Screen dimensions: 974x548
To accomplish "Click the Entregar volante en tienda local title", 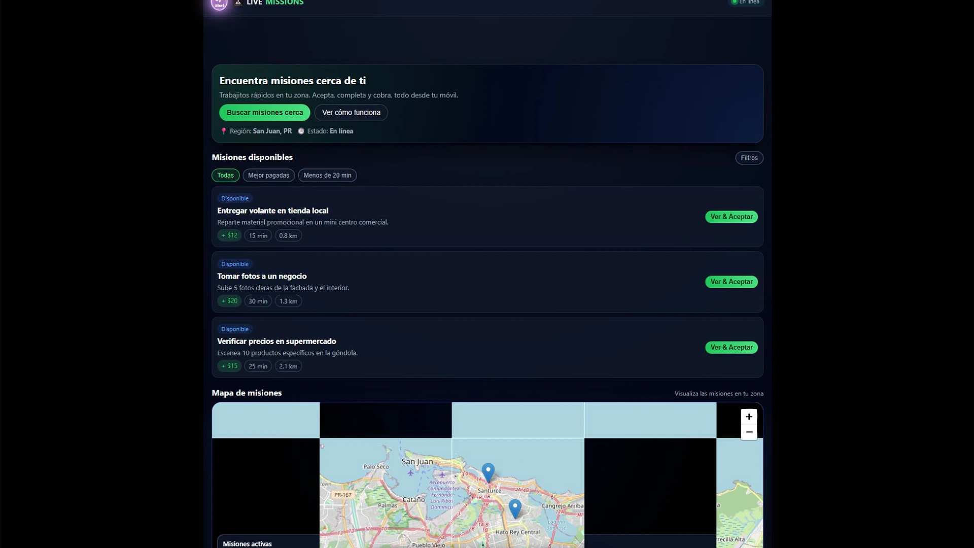I will tap(272, 211).
